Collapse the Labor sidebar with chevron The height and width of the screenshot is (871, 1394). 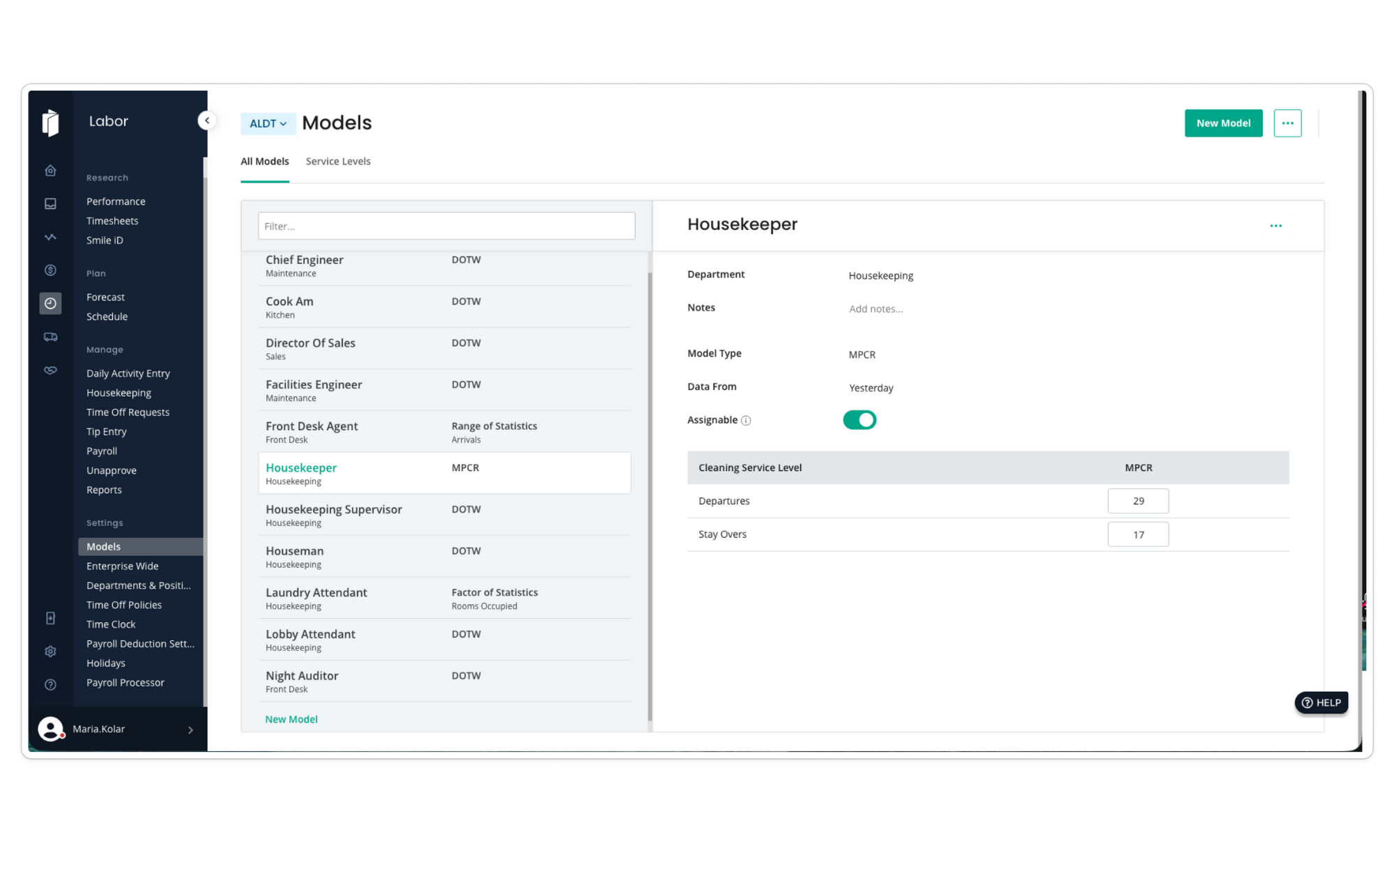click(207, 121)
